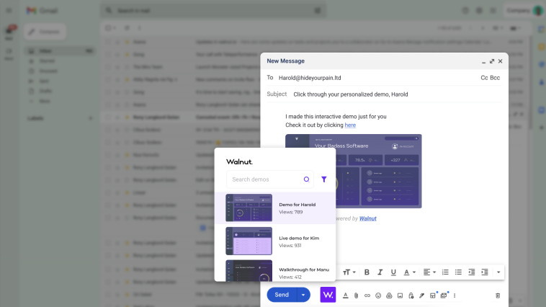546x307 pixels.
Task: Open the text alignment dropdown
Action: (429, 272)
